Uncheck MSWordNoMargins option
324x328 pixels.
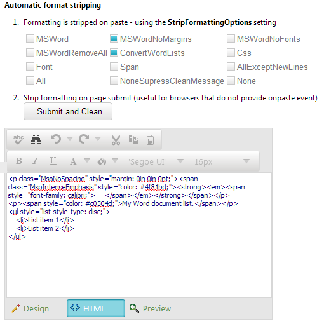click(x=114, y=39)
